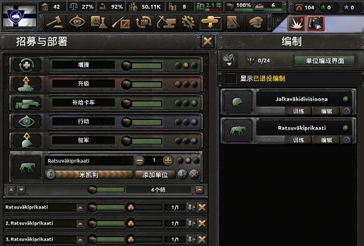364x246 pixels.
Task: Select the Jalkaväkidivisioona template entry
Action: pos(301,99)
